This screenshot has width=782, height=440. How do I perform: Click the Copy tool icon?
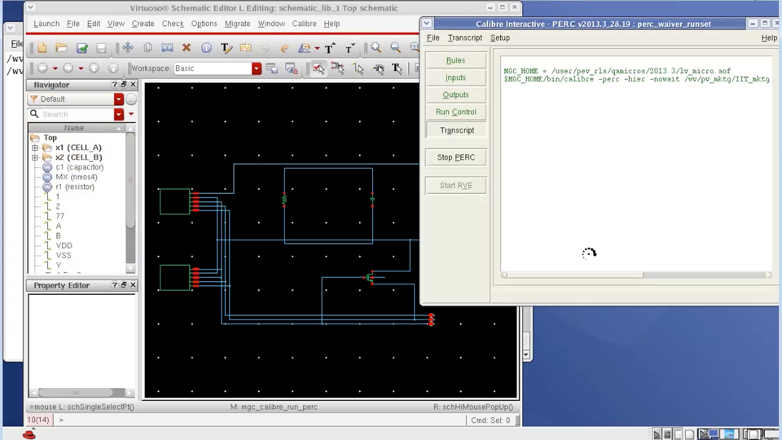(147, 48)
